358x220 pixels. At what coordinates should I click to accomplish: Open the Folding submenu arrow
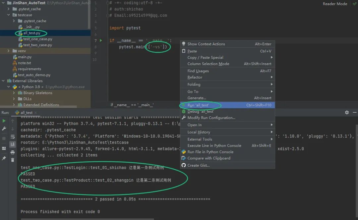[272, 84]
